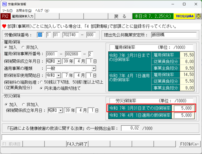Click new 事業主負担分 value 9.00
Screen dimensions: 202x154
187,88
